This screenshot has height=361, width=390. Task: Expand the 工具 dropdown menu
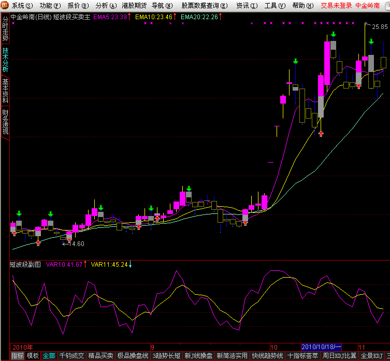pos(273,6)
